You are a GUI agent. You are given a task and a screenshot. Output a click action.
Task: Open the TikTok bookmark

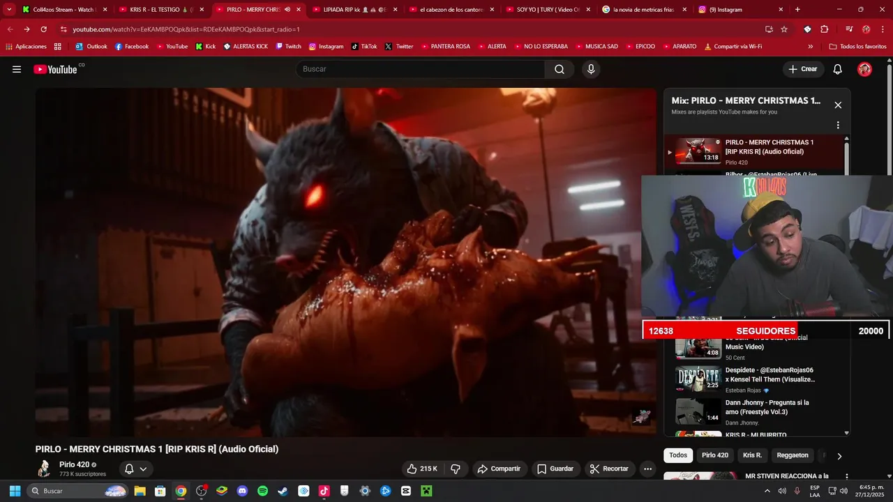[363, 47]
